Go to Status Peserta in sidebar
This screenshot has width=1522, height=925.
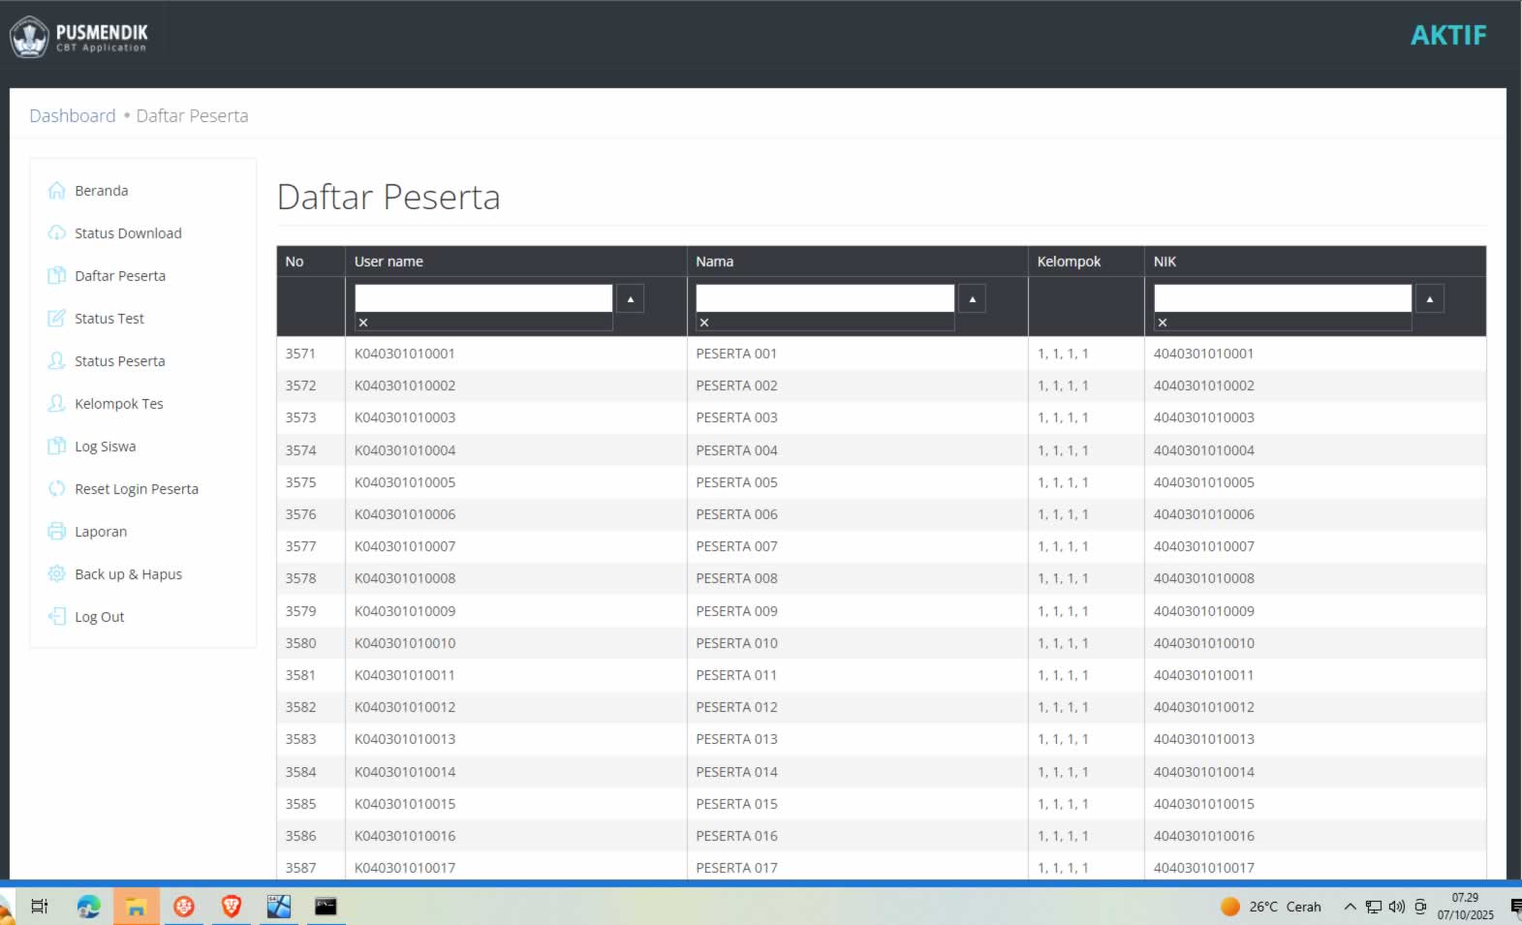[120, 361]
